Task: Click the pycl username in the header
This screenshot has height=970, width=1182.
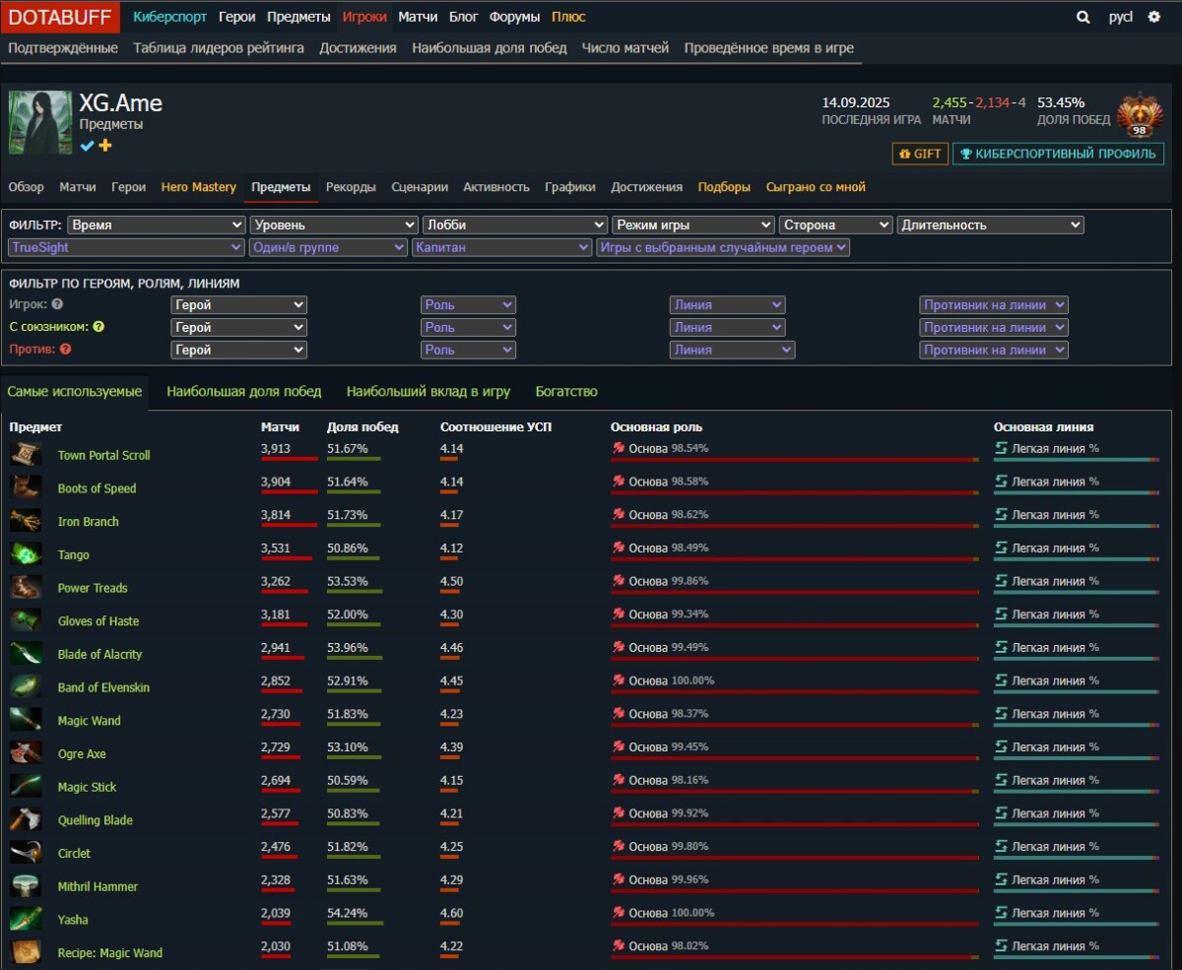Action: tap(1121, 17)
